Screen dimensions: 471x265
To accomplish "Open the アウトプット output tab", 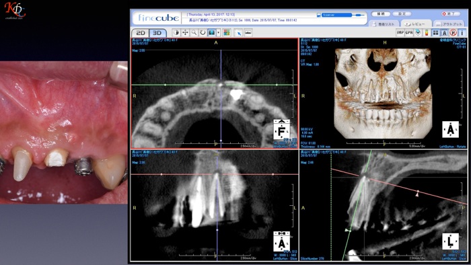I will point(449,24).
